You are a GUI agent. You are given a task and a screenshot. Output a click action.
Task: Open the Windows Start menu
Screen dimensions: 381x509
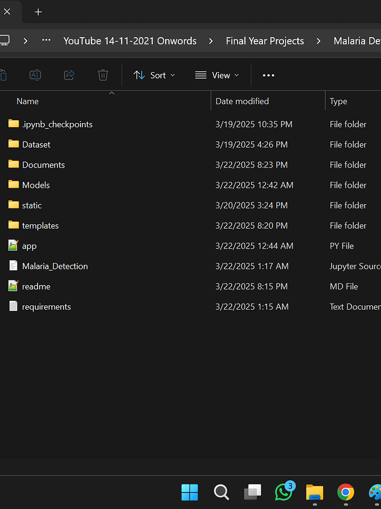[x=189, y=492]
